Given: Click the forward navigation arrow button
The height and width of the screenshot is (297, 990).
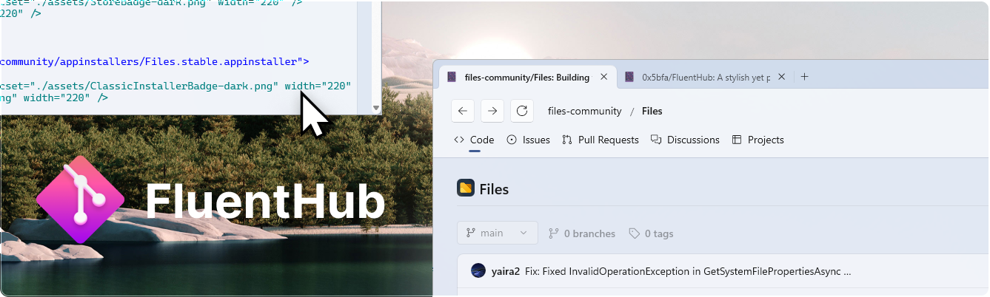Looking at the screenshot, I should 492,111.
